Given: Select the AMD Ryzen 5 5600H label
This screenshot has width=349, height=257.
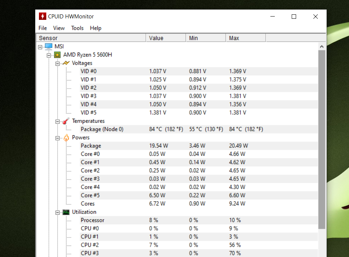Looking at the screenshot, I should click(x=87, y=55).
